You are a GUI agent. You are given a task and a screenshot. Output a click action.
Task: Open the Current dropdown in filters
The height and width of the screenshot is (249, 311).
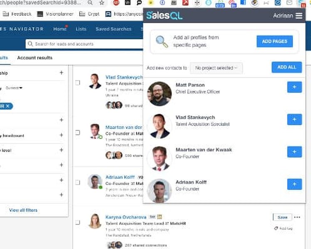[14, 88]
